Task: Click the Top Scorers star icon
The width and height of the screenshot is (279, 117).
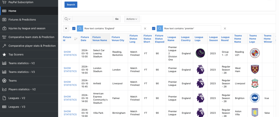Action: pos(4,54)
